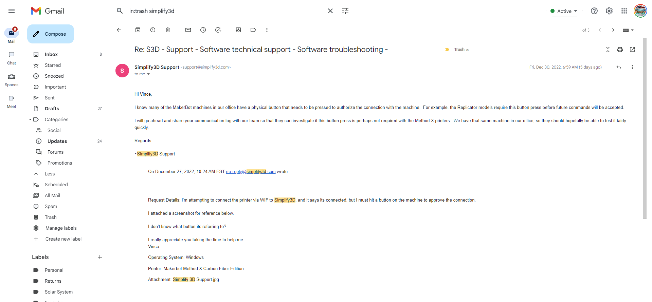Snooze this email with clock icon
This screenshot has height=302, width=652.
click(x=203, y=30)
